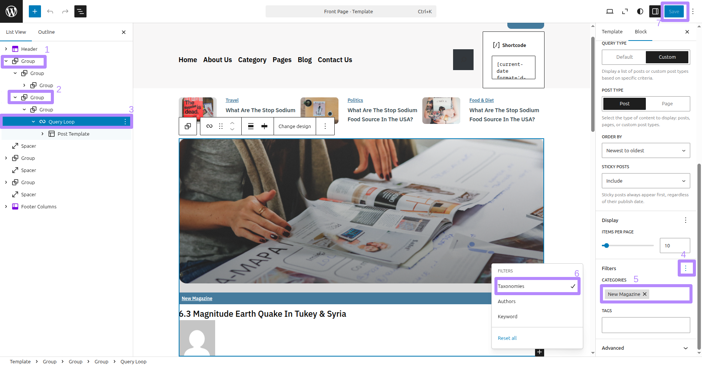Viewport: 702px width, 366px height.
Task: Open the device View preview icon
Action: point(610,11)
